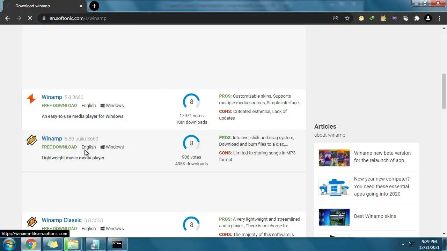Open the media player taskbar icon
This screenshot has width=447, height=251.
pyautogui.click(x=95, y=244)
